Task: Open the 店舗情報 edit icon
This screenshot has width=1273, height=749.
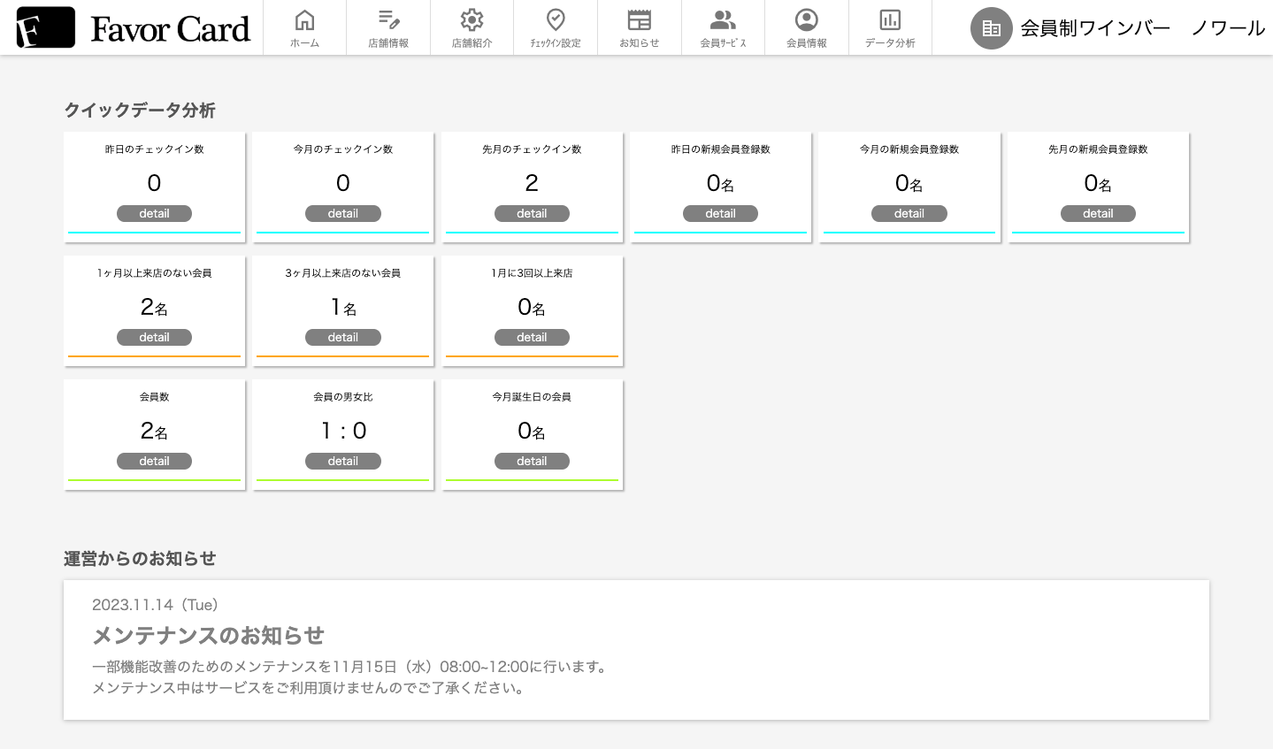Action: point(388,19)
